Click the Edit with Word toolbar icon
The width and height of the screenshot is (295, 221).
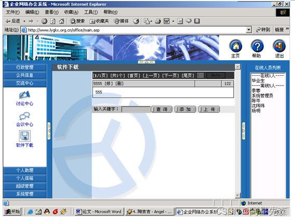coord(167,21)
